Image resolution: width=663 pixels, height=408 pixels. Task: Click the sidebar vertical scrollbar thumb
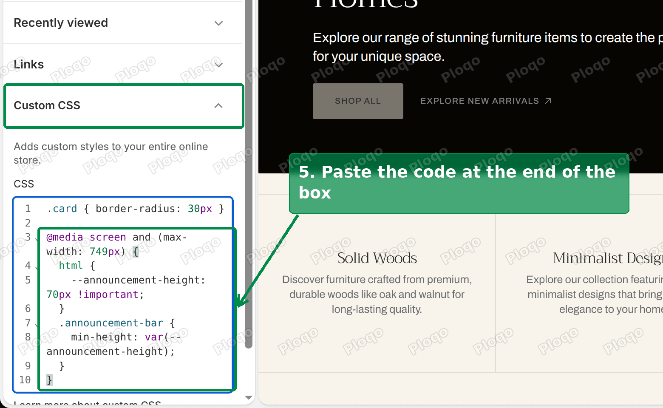249,174
